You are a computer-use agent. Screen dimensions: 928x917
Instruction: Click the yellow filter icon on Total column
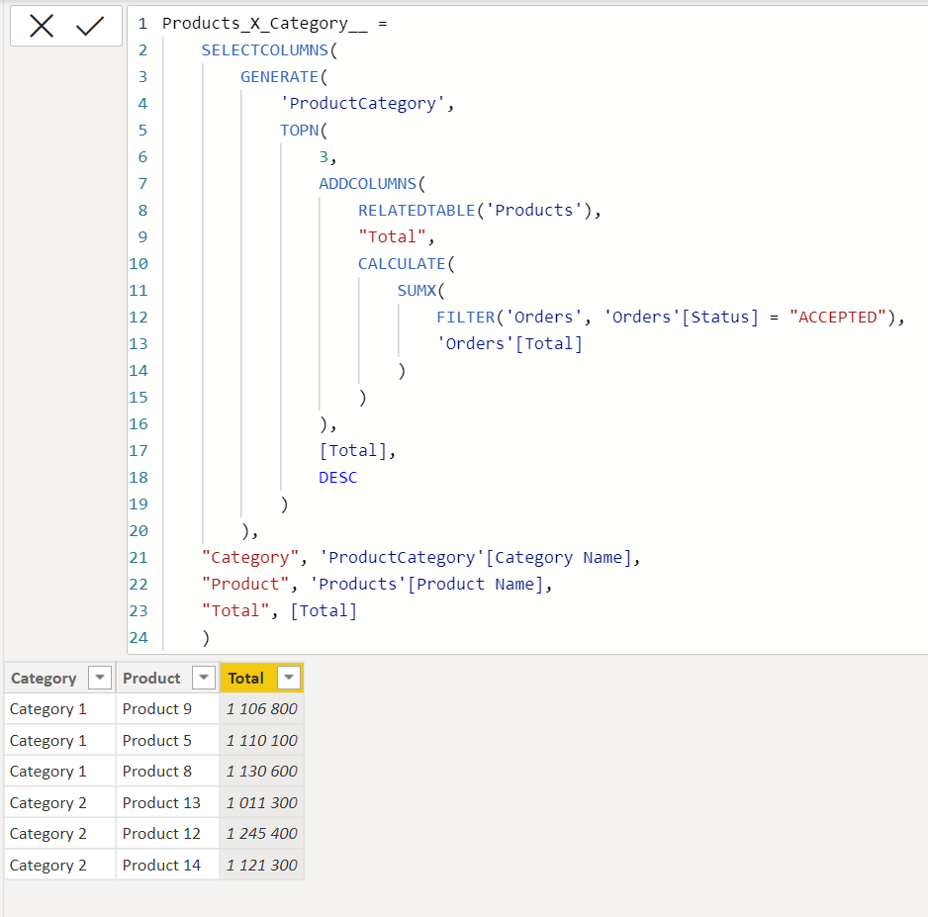(x=288, y=678)
